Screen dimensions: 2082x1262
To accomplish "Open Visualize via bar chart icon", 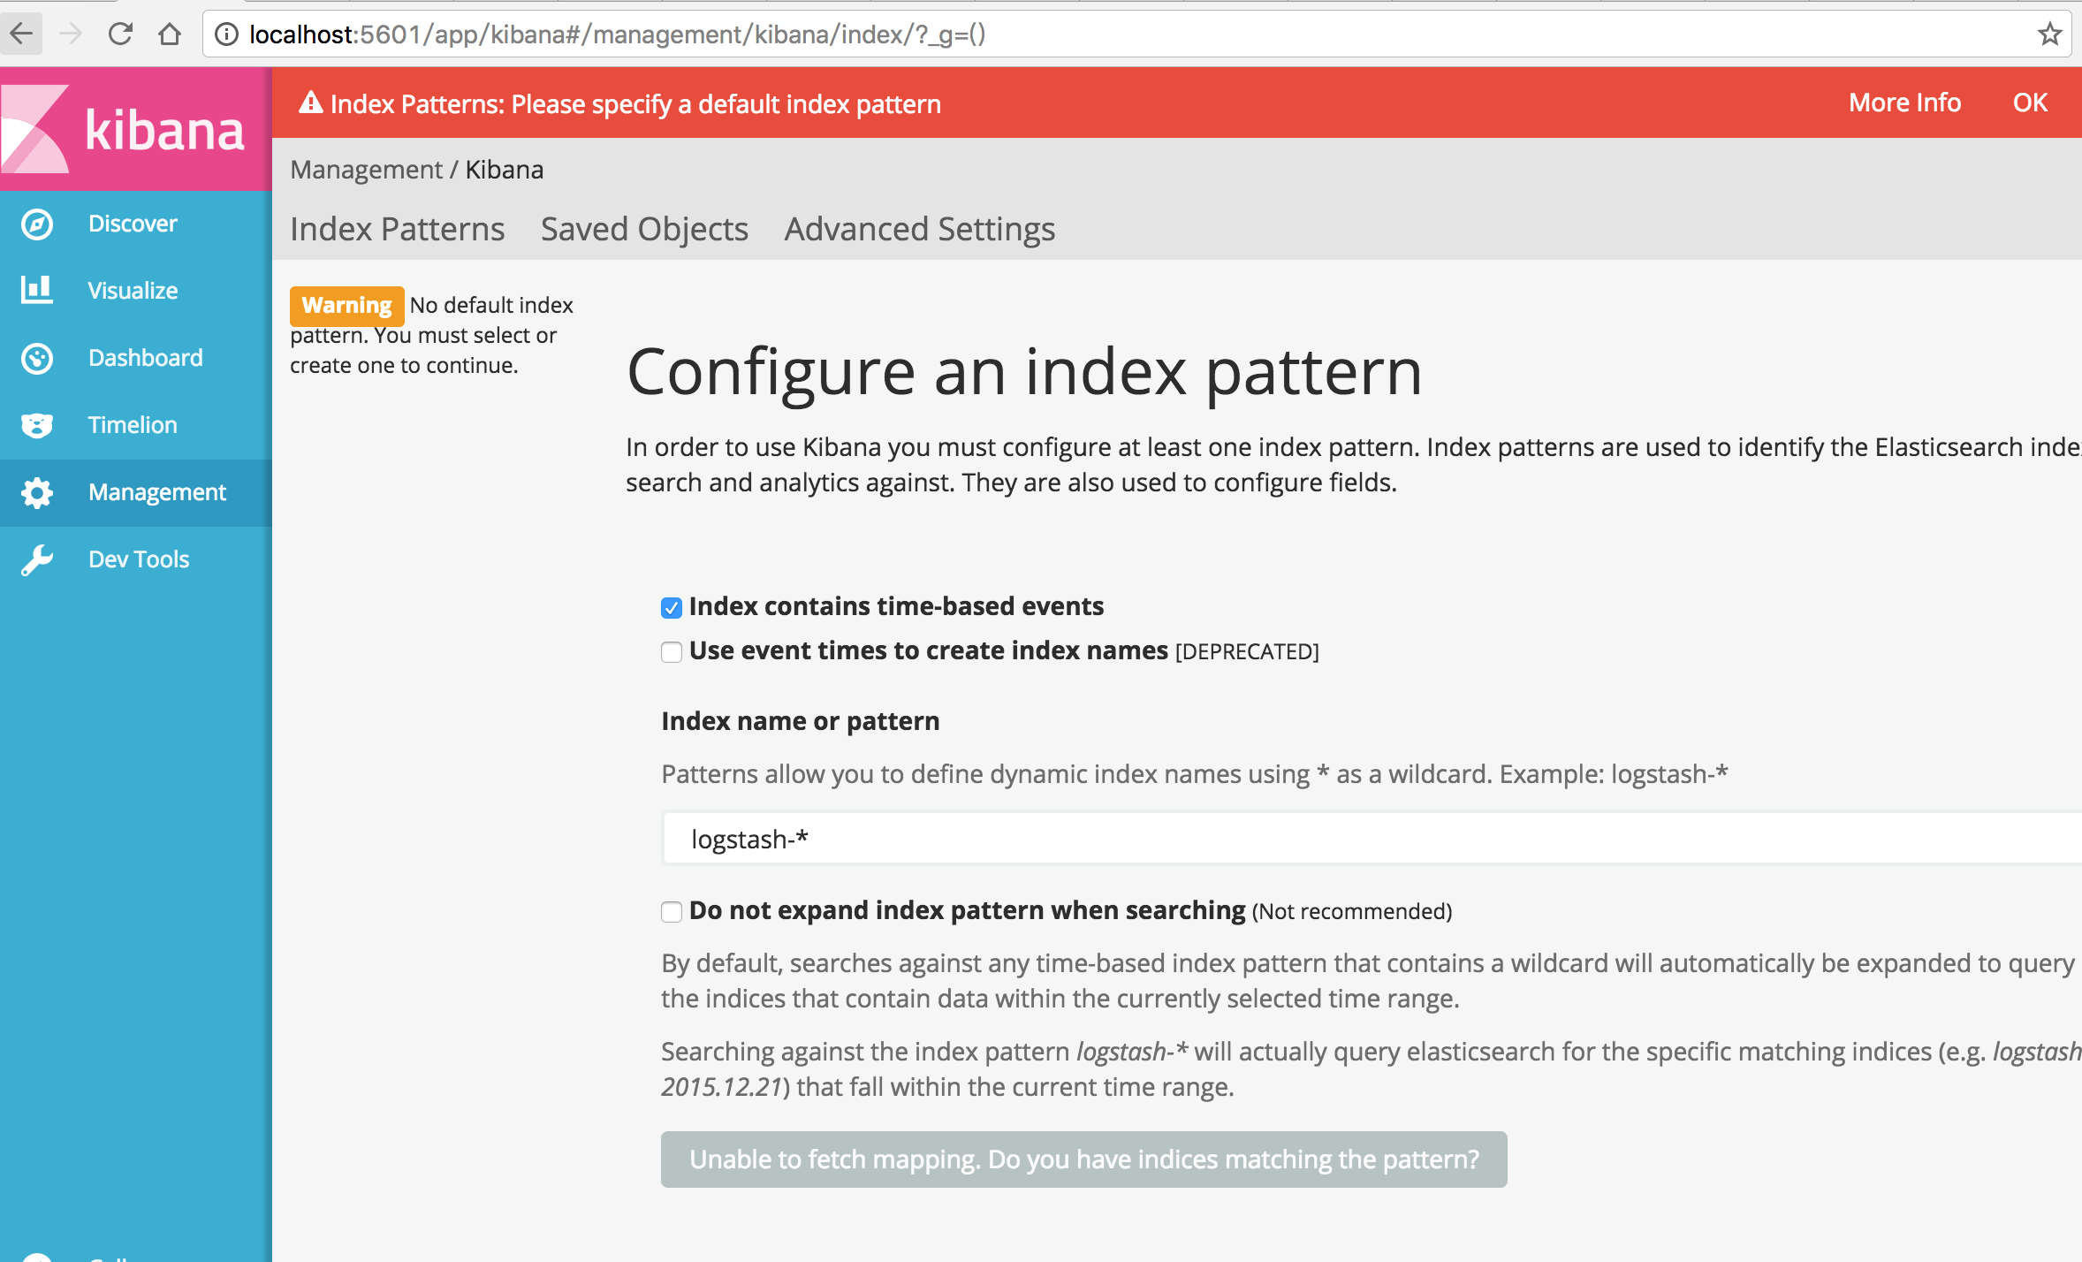I will pos(37,291).
